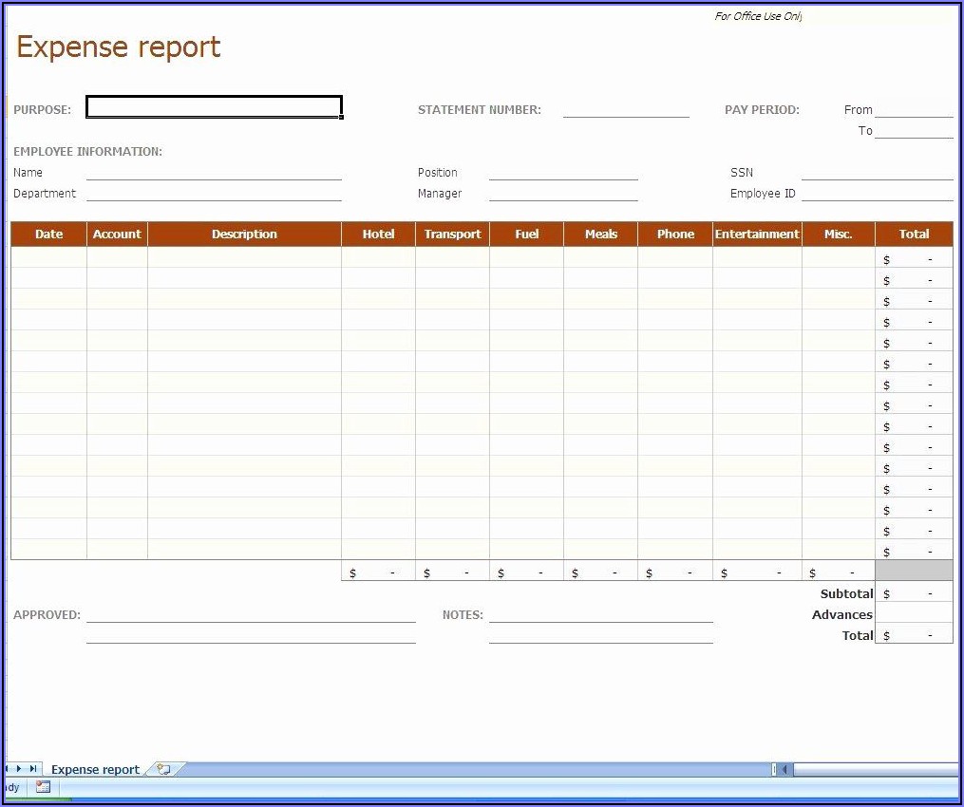Click the Advances value cell
Screen dimensions: 964x807
(914, 615)
